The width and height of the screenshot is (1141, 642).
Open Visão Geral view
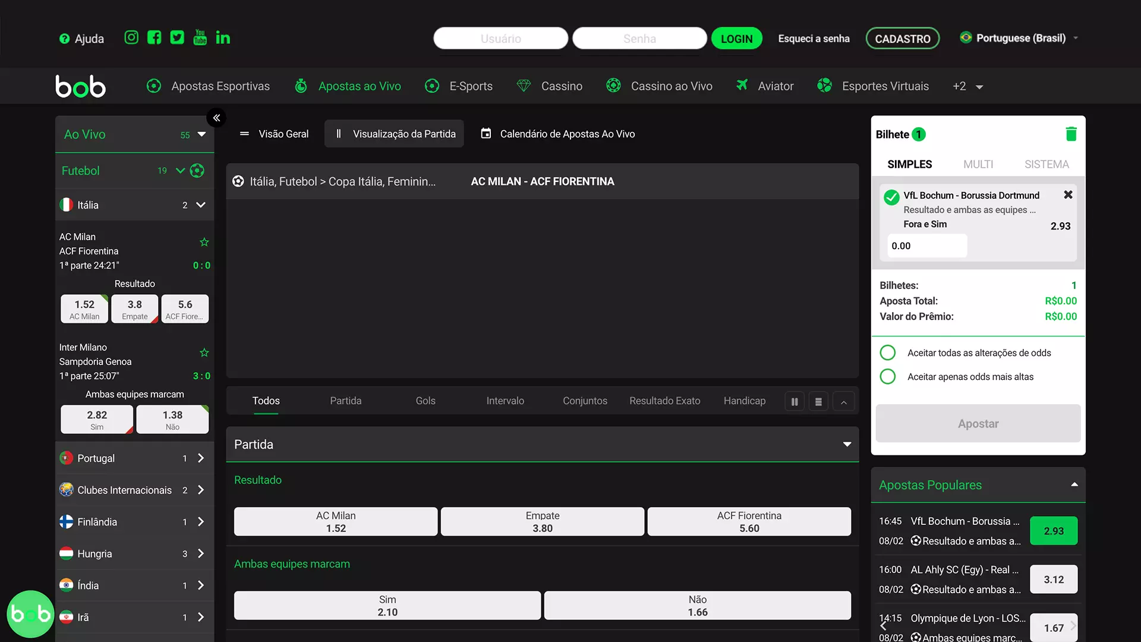point(274,134)
